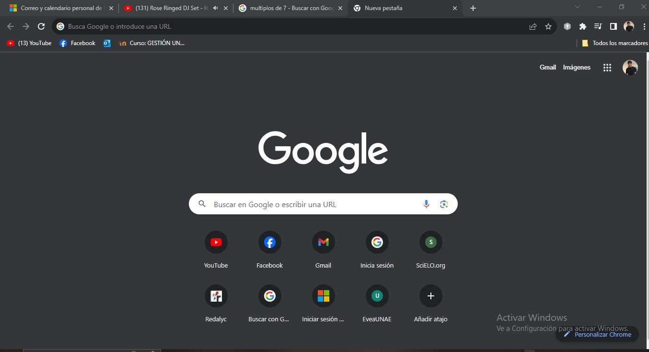
Task: Share this page from address bar
Action: [x=533, y=26]
